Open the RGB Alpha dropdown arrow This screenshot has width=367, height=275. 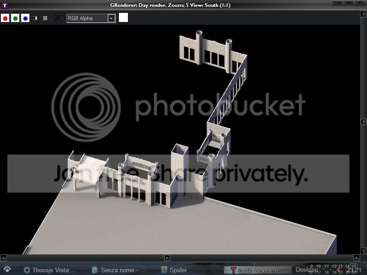[111, 18]
